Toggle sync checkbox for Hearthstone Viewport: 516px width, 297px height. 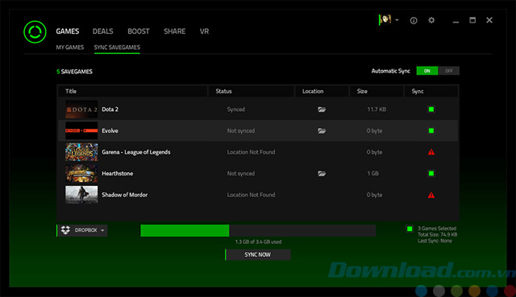coord(431,174)
